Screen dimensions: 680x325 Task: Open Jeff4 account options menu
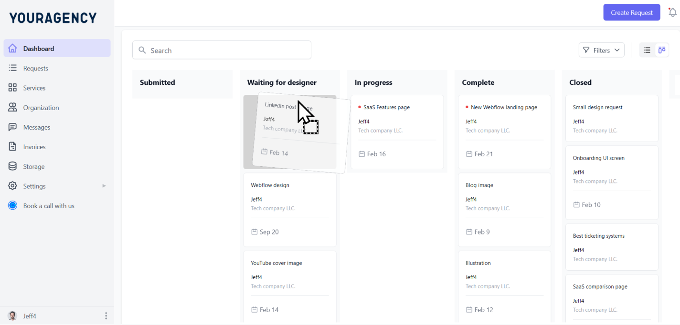click(x=106, y=315)
